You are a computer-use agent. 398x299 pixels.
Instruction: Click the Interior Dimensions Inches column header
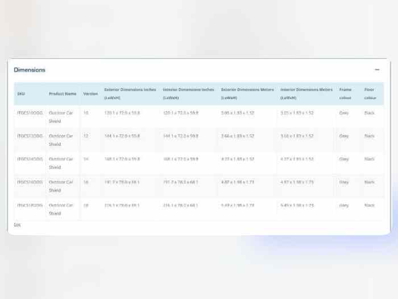188,93
